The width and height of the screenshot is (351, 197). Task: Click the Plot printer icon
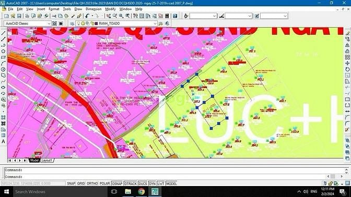point(27,16)
